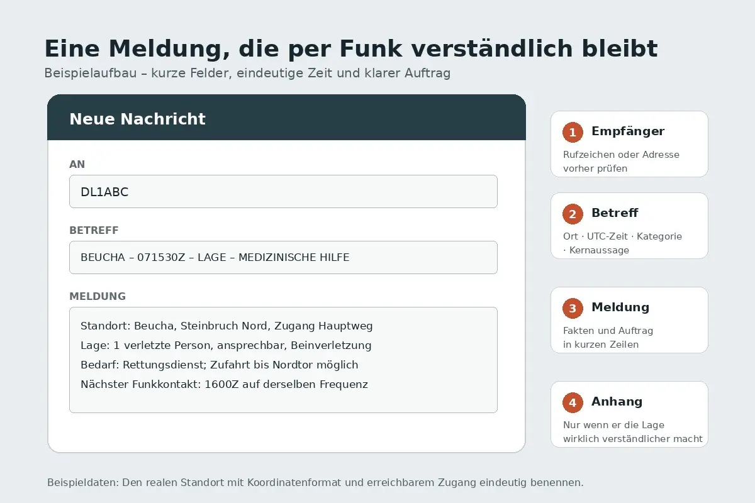
Task: Click the 'Anhang' card heading
Action: coord(617,402)
